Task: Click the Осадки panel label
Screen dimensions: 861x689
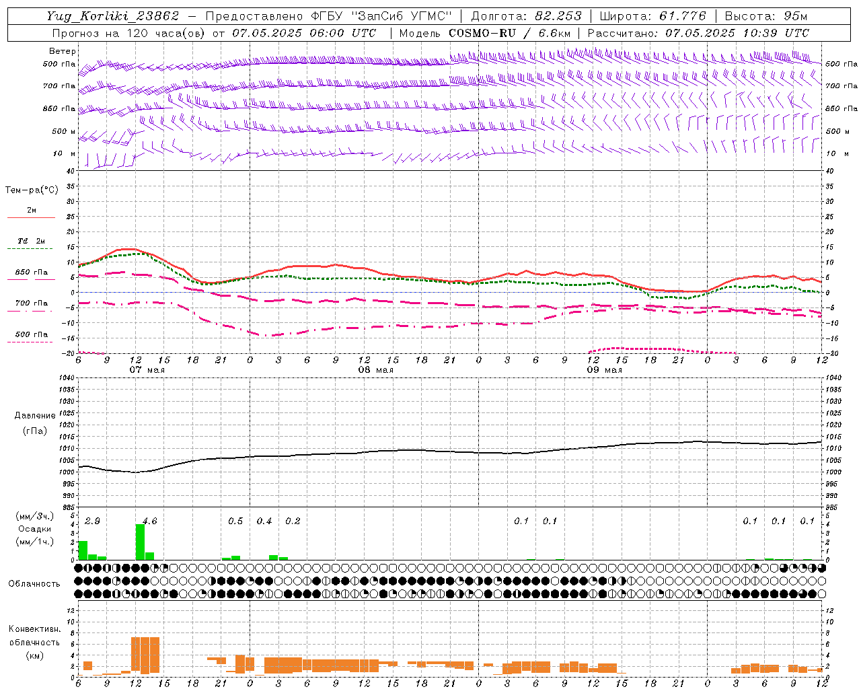Action: 34,529
